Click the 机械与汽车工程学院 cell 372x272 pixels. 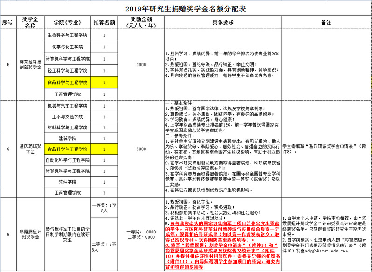67,106
